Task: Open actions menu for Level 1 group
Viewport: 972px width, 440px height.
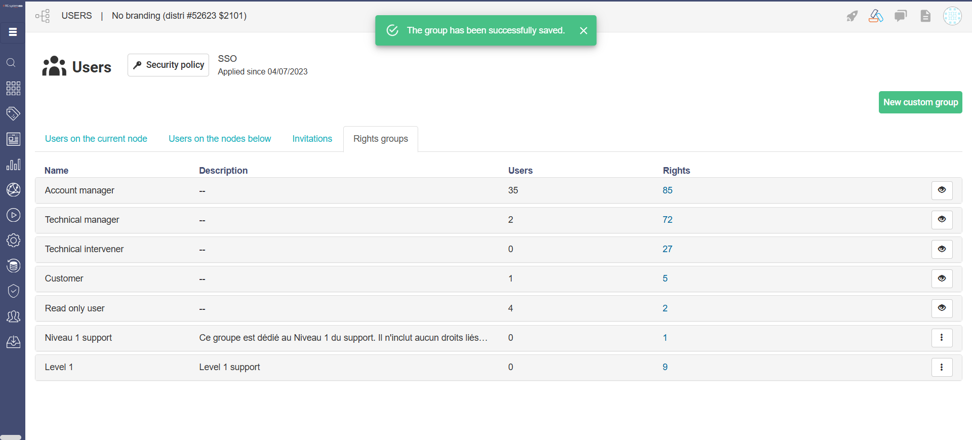Action: pyautogui.click(x=942, y=367)
